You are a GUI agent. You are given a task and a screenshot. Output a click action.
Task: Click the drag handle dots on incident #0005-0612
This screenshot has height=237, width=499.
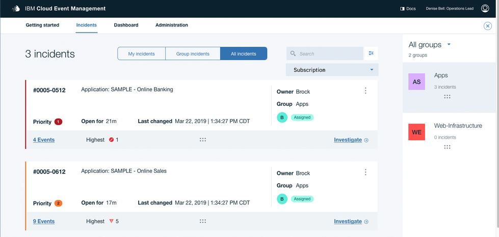point(203,221)
